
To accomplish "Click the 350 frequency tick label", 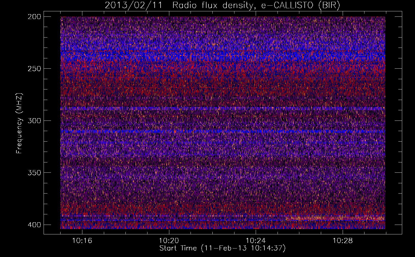I will 34,173.
